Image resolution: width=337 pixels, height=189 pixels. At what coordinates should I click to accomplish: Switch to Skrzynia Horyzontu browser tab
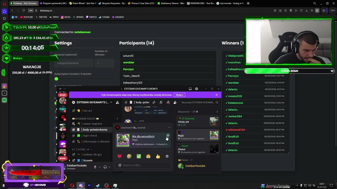112,3
